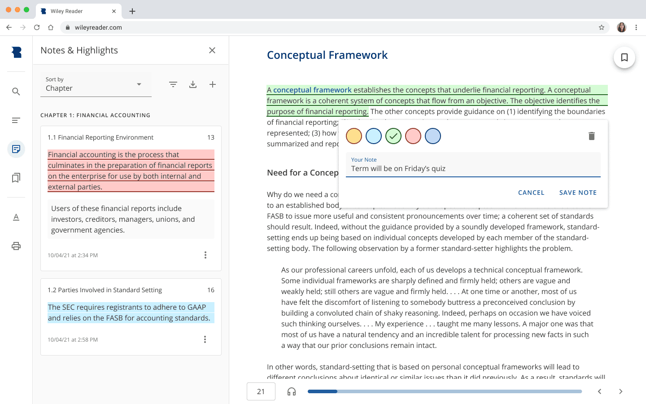The width and height of the screenshot is (646, 404).
Task: Select the Notes & Highlights sidebar icon
Action: pos(16,149)
